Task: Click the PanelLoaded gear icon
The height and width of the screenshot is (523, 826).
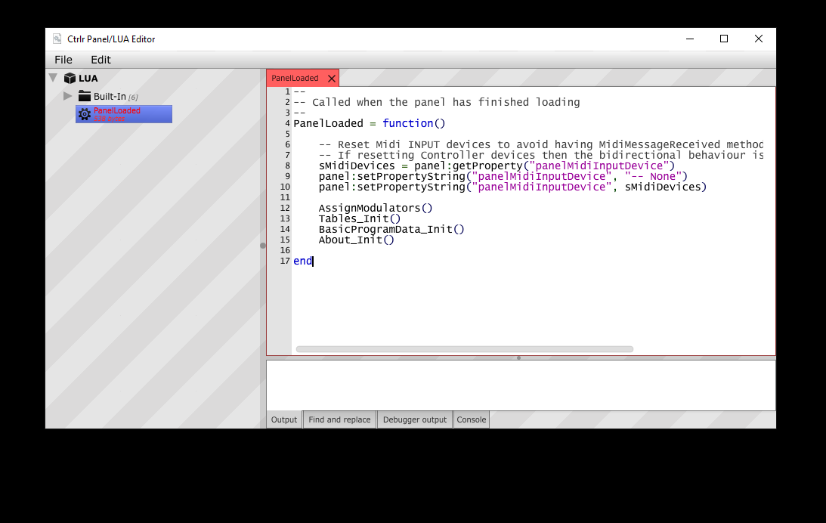Action: click(84, 113)
